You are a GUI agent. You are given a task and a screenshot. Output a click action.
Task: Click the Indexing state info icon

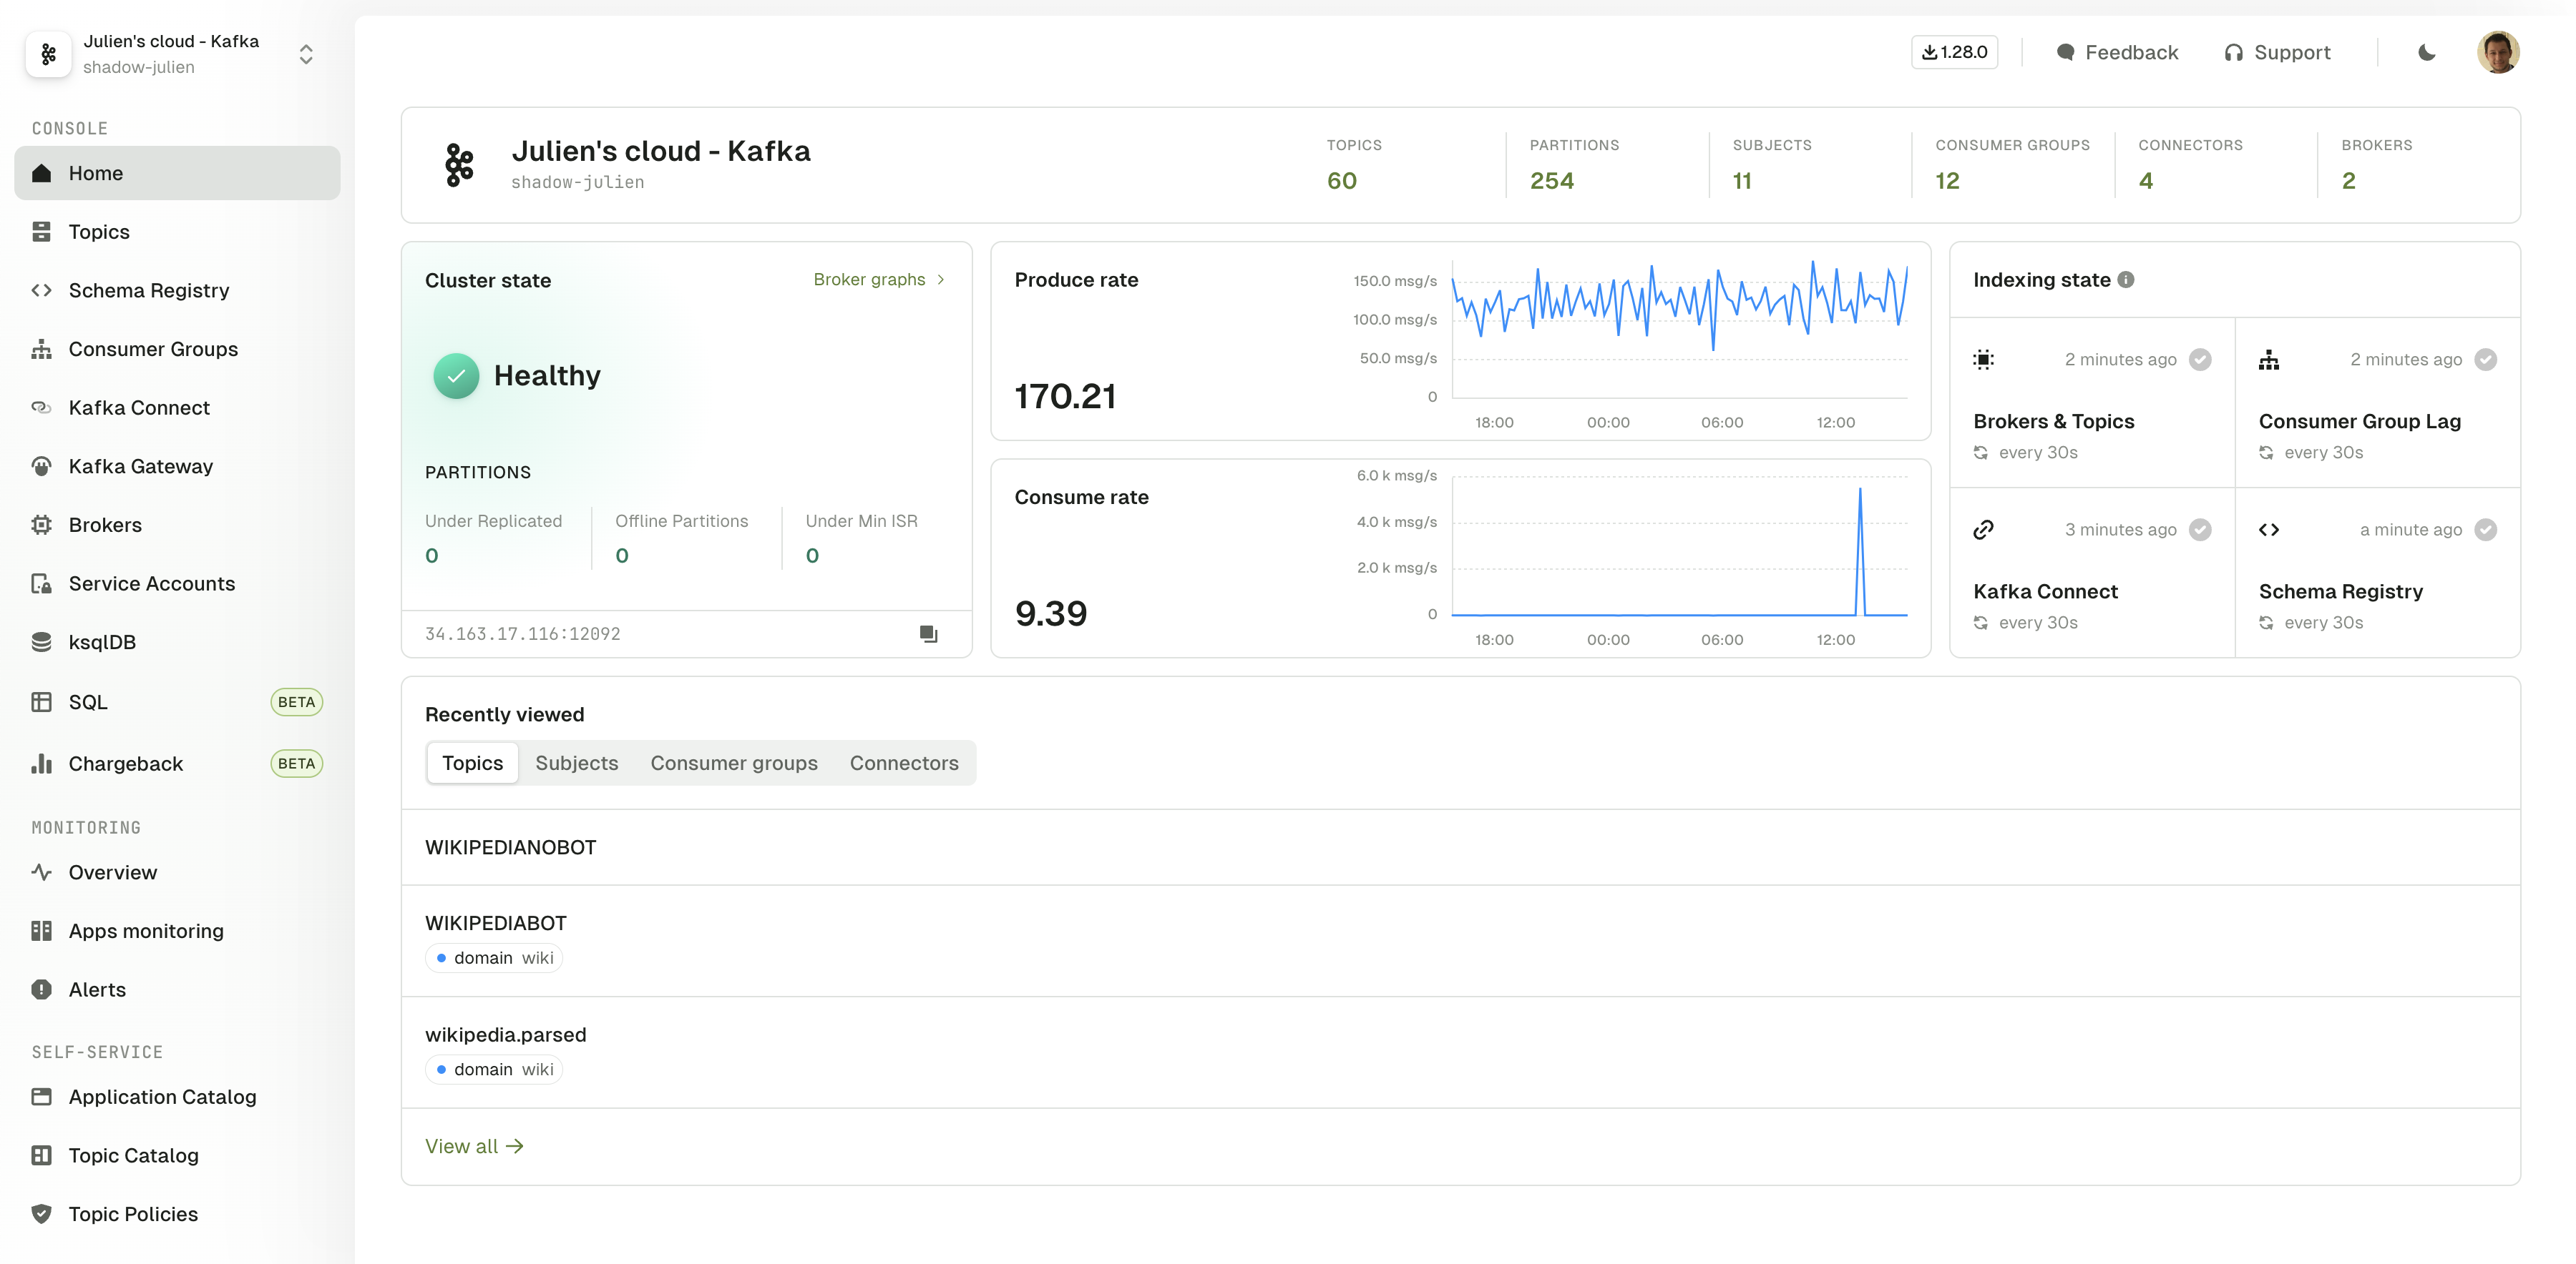click(2126, 280)
